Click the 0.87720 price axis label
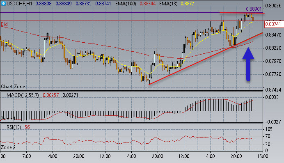This screenshot has height=163, width=284. click(273, 74)
